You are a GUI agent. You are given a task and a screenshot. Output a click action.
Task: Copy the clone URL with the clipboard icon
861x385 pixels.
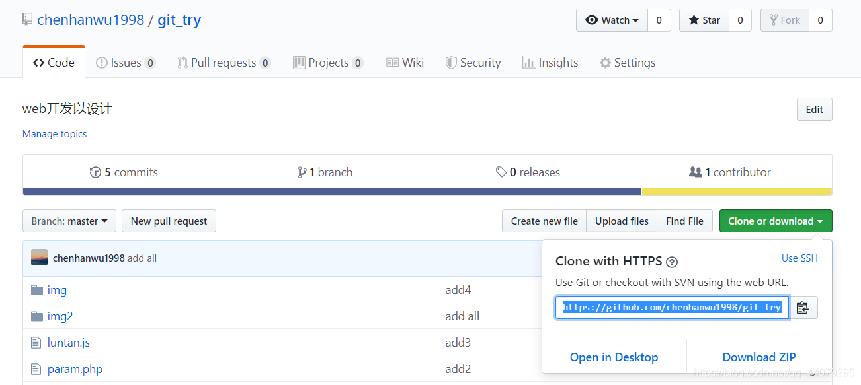(x=803, y=308)
